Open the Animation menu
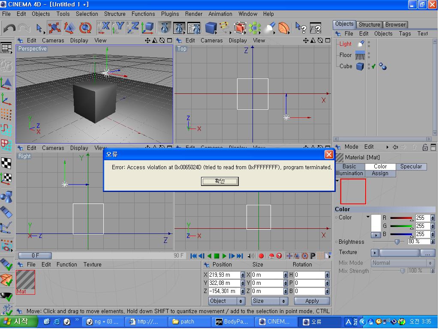The height and width of the screenshot is (329, 439). tap(220, 14)
